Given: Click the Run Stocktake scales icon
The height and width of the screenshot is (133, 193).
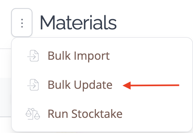Looking at the screenshot, I should [x=33, y=114].
